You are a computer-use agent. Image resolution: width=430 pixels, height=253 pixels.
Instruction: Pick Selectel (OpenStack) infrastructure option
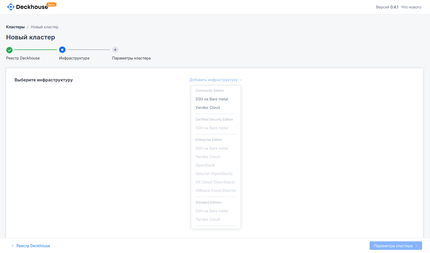pyautogui.click(x=214, y=174)
